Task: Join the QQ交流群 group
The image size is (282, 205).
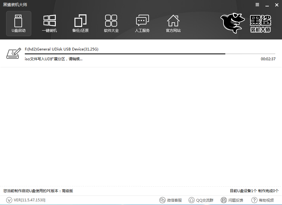Action: click(201, 200)
